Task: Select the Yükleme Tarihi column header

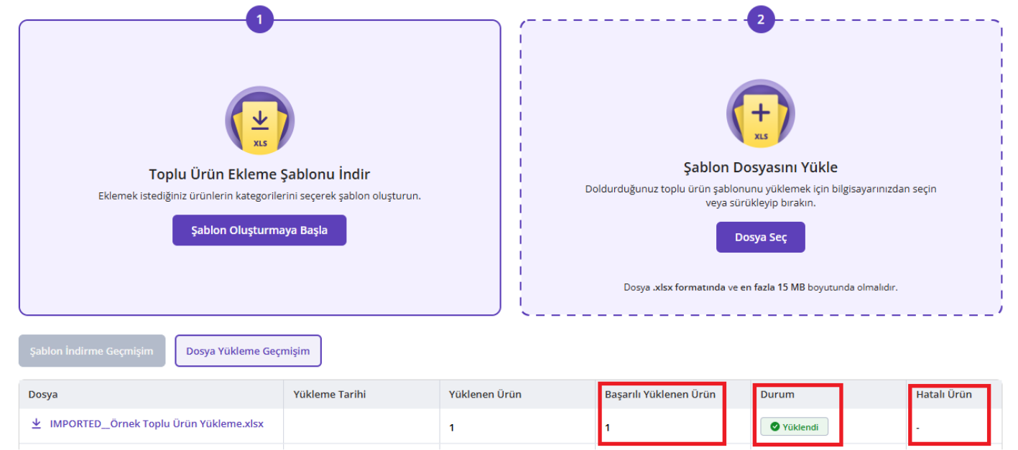Action: (330, 395)
